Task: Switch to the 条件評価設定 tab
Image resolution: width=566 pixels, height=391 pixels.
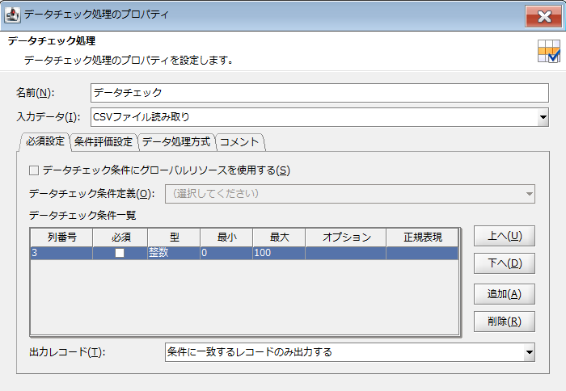Action: 103,142
